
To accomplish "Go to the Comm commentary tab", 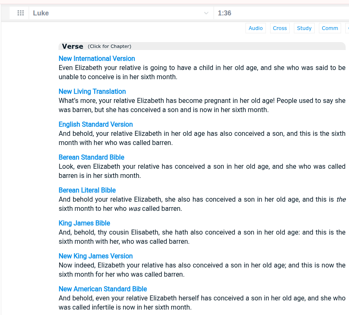I will (x=330, y=28).
